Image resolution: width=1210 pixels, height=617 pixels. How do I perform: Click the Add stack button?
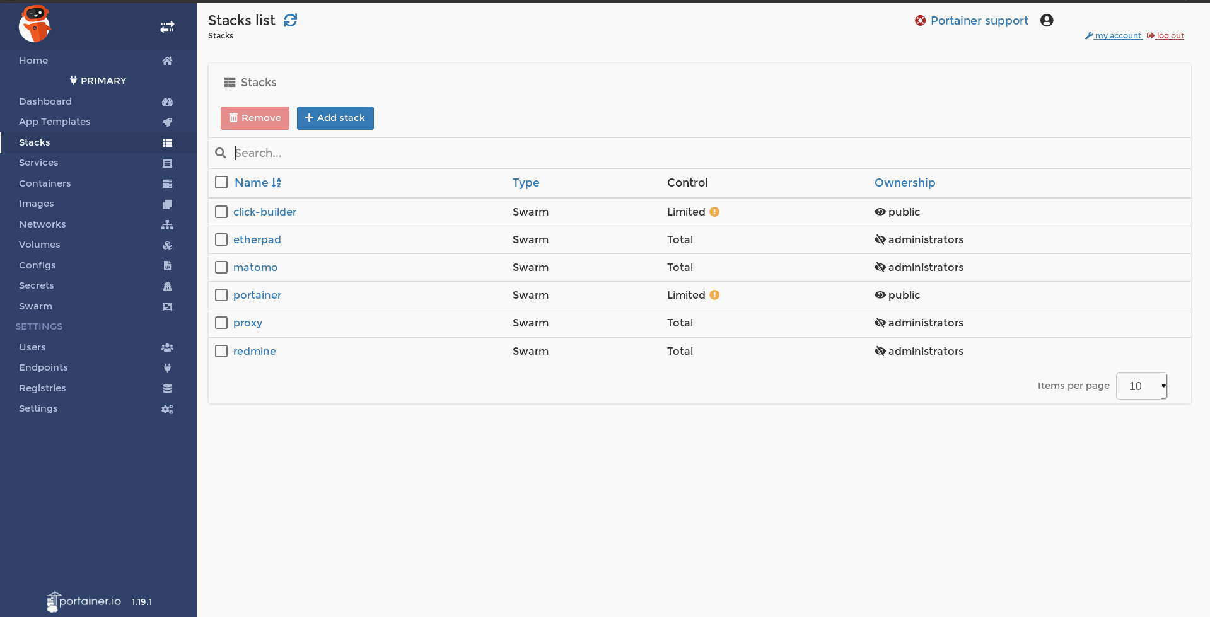pyautogui.click(x=335, y=118)
